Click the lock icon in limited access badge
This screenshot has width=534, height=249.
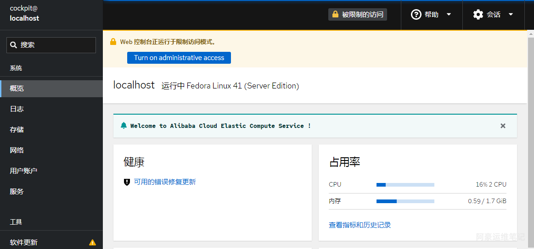pyautogui.click(x=335, y=15)
